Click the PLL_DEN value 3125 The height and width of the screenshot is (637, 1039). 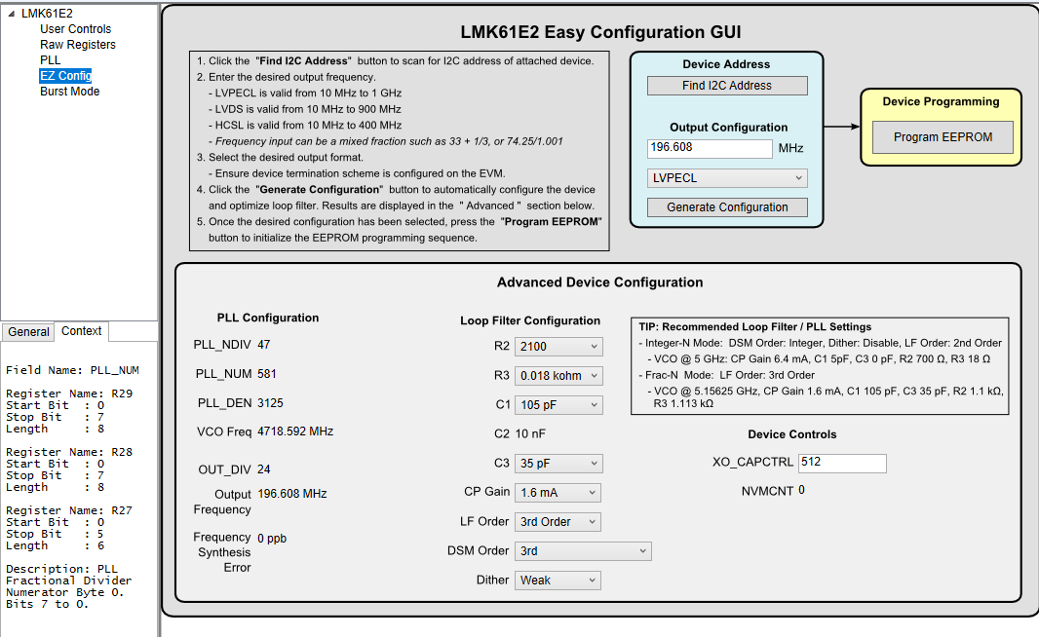point(270,403)
